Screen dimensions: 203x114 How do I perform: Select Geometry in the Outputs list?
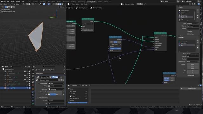(187, 41)
